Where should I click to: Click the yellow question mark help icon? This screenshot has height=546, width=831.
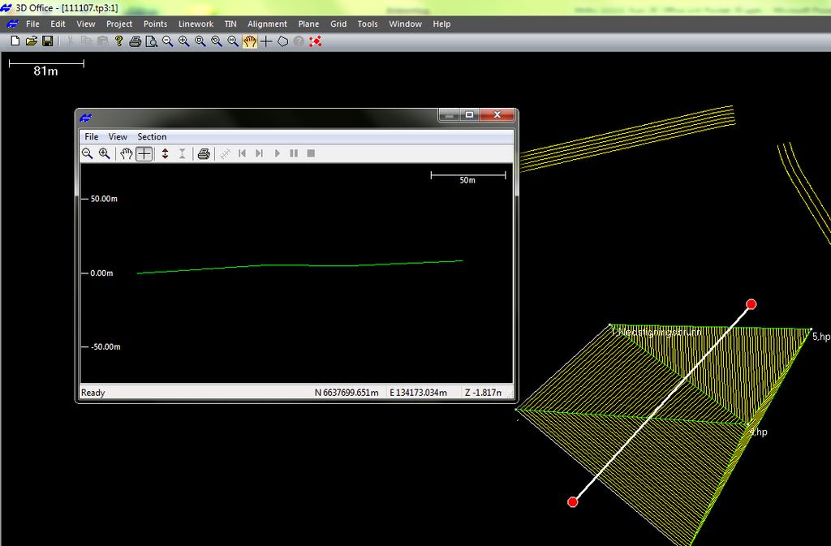[x=118, y=41]
